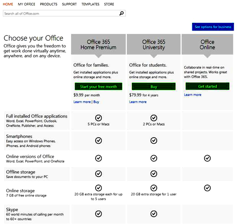Click University checkmark for Full installed applications
This screenshot has width=237, height=224.
tap(154, 118)
